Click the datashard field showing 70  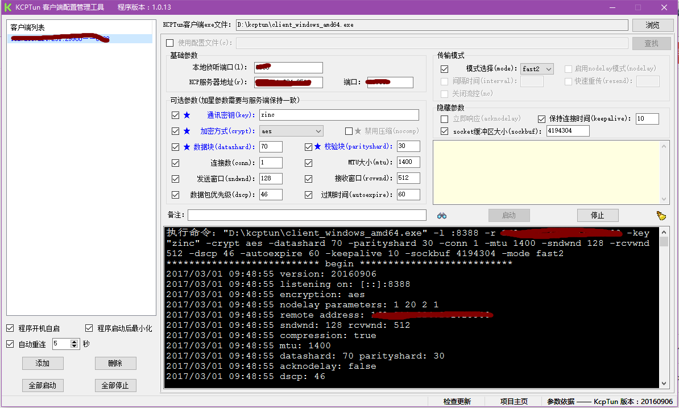point(271,147)
